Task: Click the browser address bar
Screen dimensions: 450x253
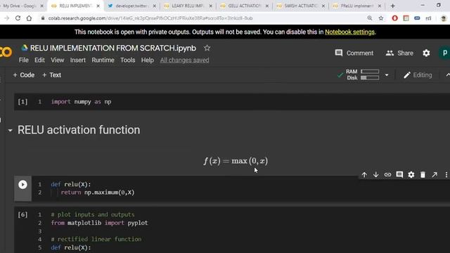Action: click(x=201, y=18)
